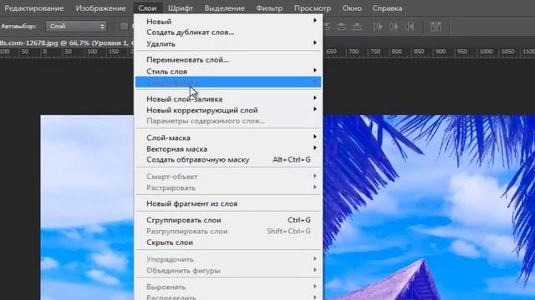Expand the Удалить submenu

pyautogui.click(x=228, y=44)
